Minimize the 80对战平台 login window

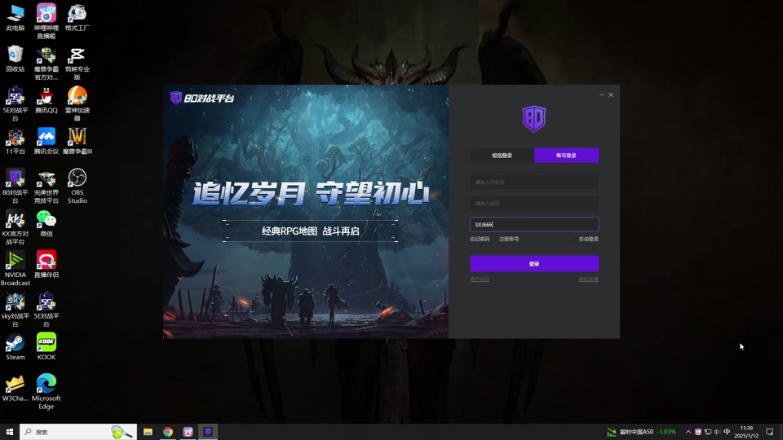[x=602, y=95]
